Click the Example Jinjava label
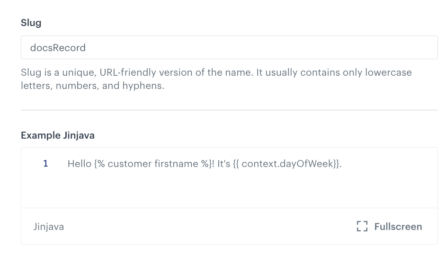446x264 pixels. 58,135
